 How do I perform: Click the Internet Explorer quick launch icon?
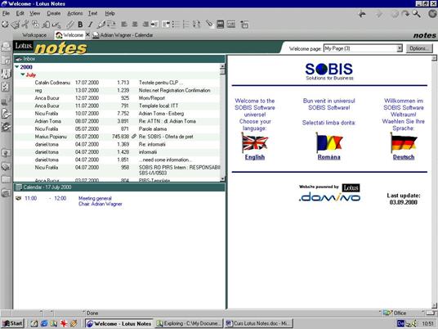44,324
